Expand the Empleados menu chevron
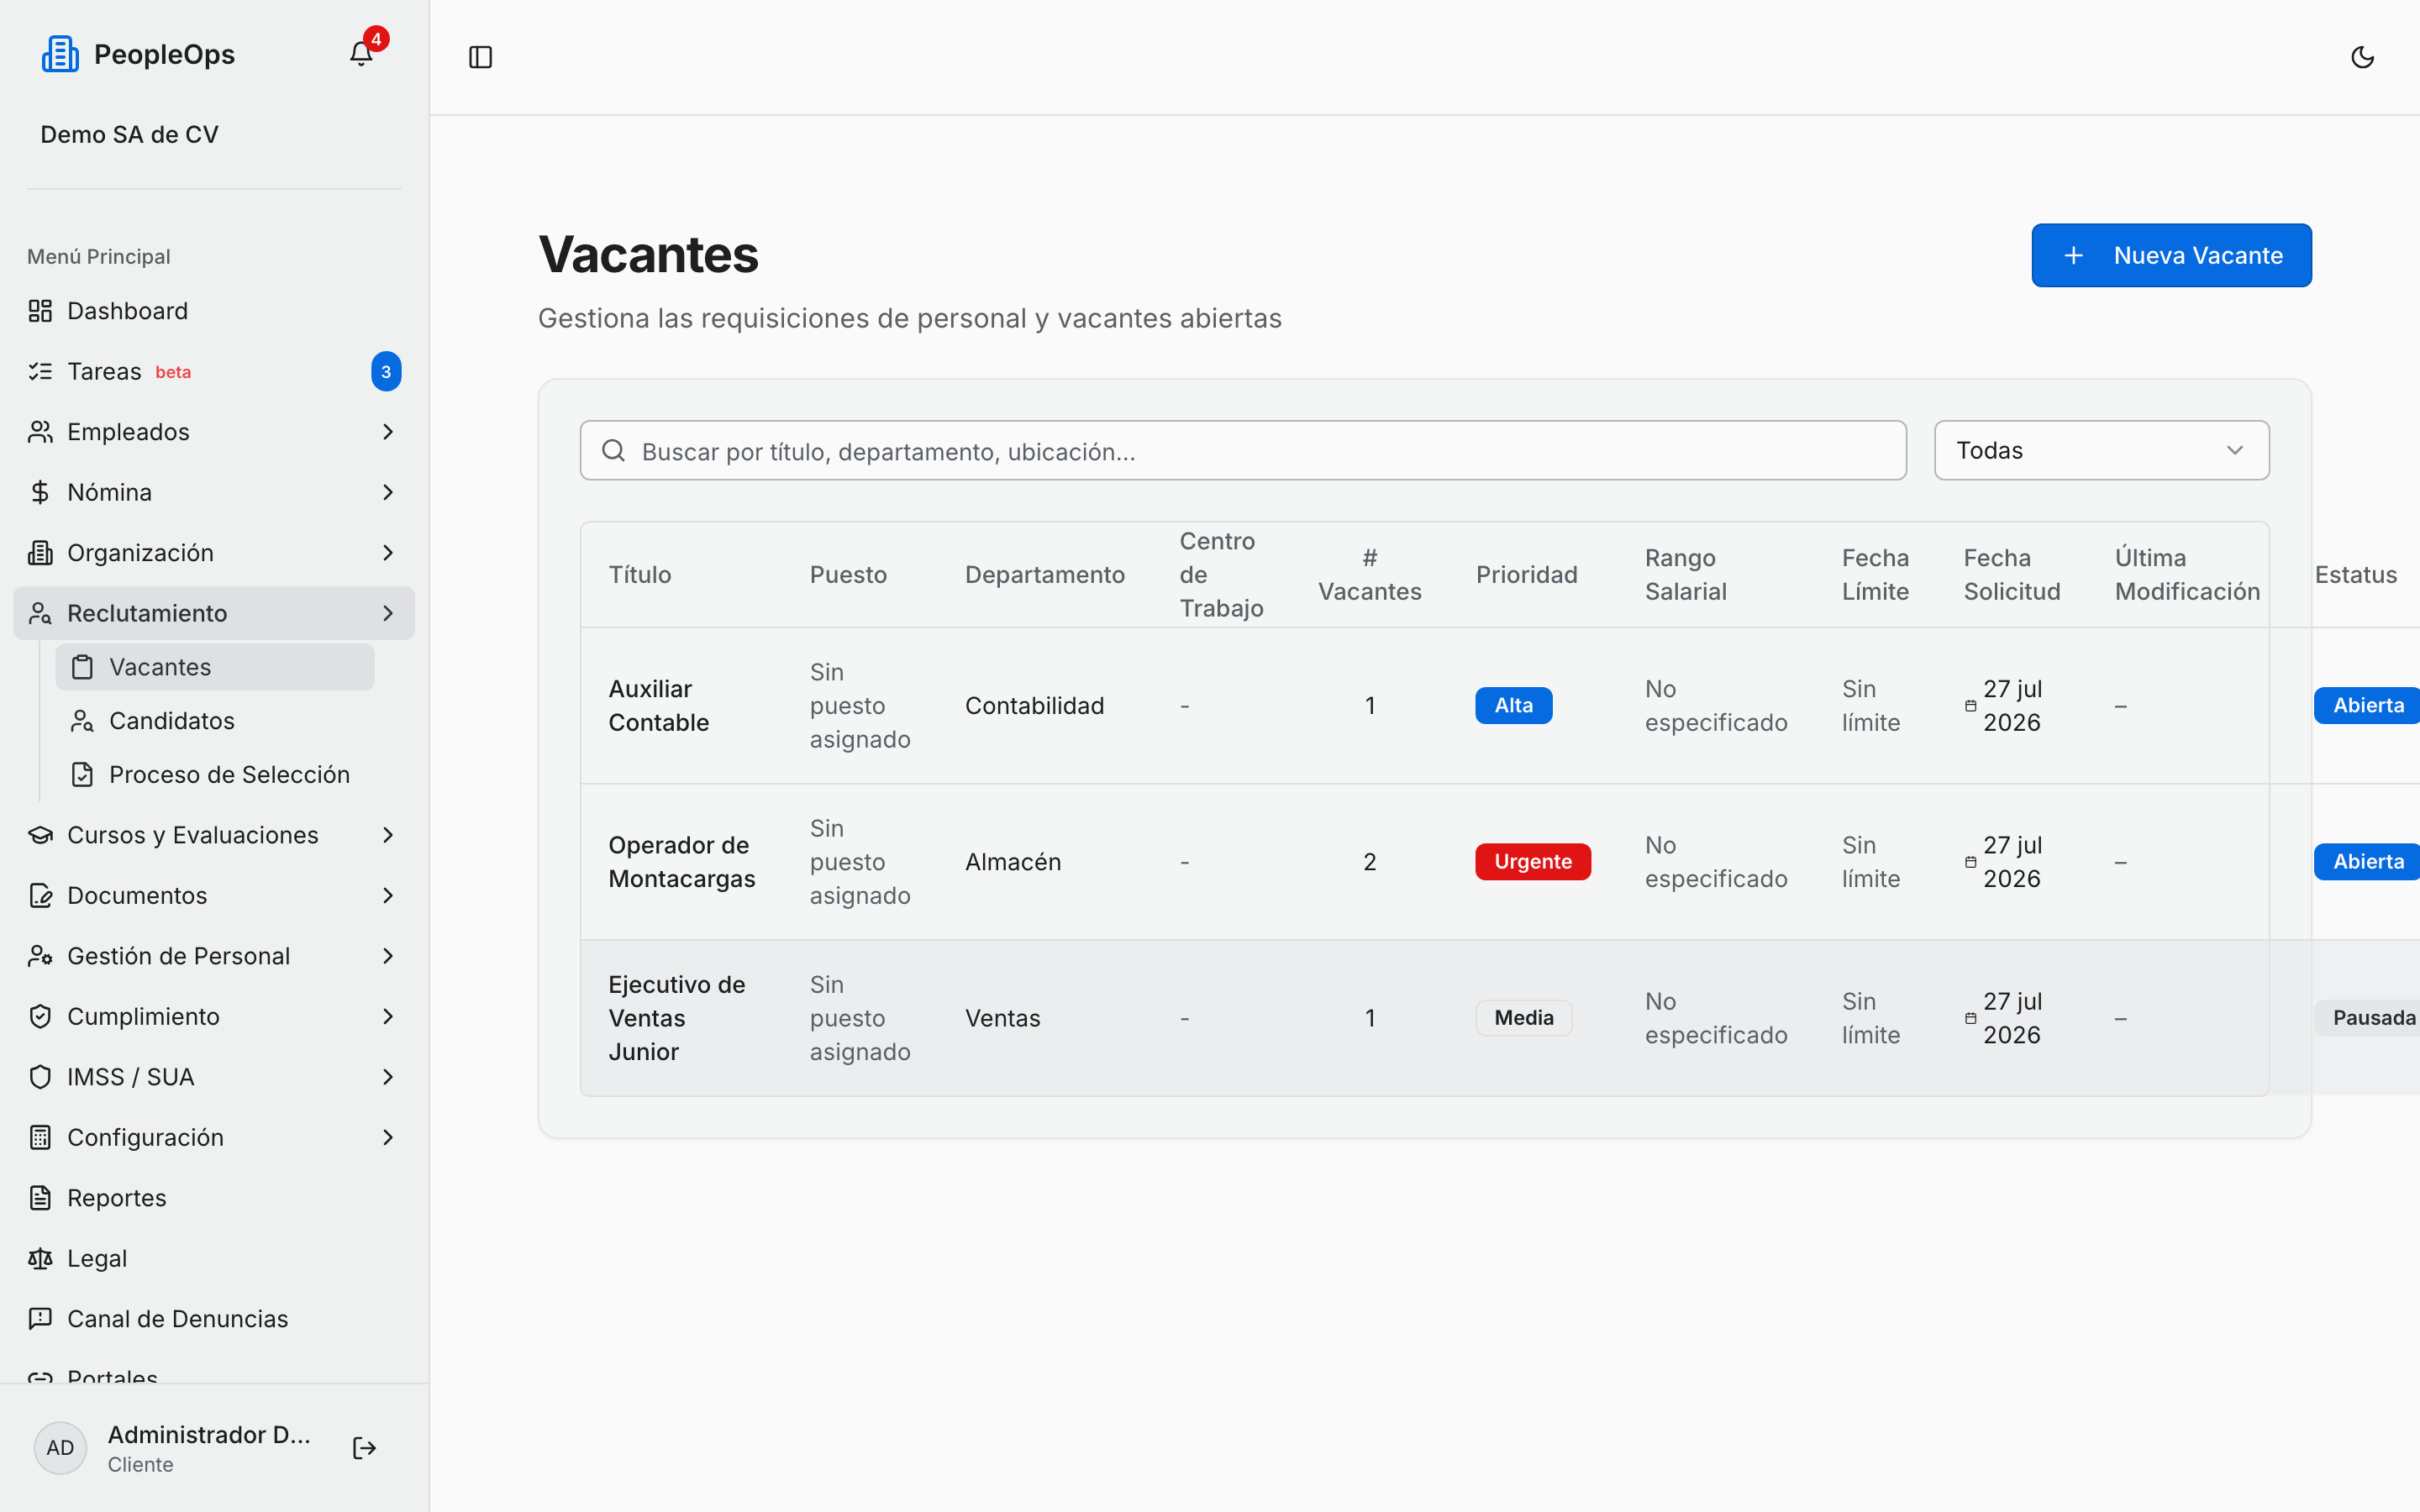This screenshot has width=2420, height=1512. coord(388,432)
